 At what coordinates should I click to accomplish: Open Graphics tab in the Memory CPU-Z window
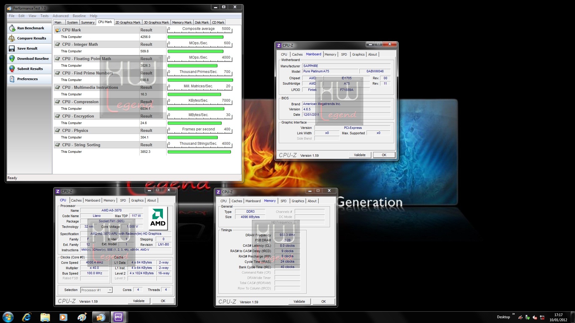click(x=298, y=201)
